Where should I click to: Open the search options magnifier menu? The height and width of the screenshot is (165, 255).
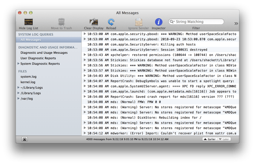pyautogui.click(x=172, y=22)
